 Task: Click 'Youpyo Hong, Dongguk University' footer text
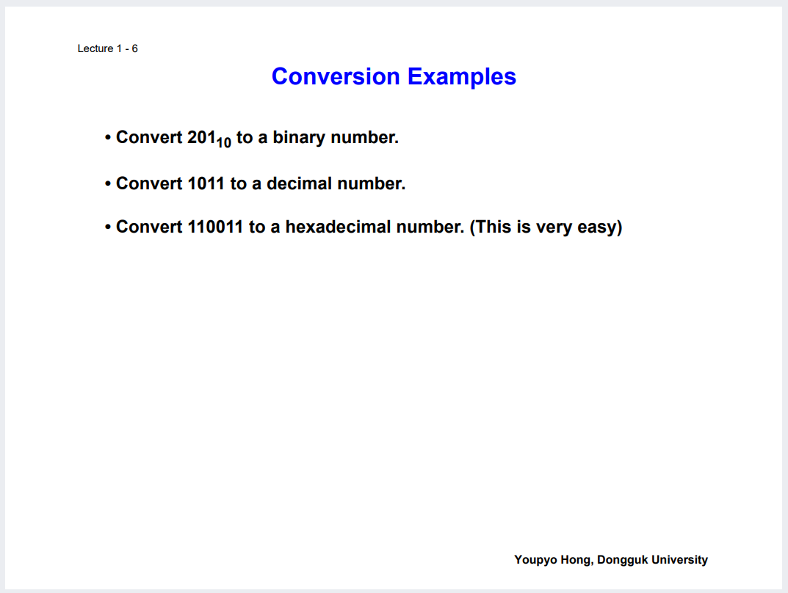pyautogui.click(x=610, y=560)
